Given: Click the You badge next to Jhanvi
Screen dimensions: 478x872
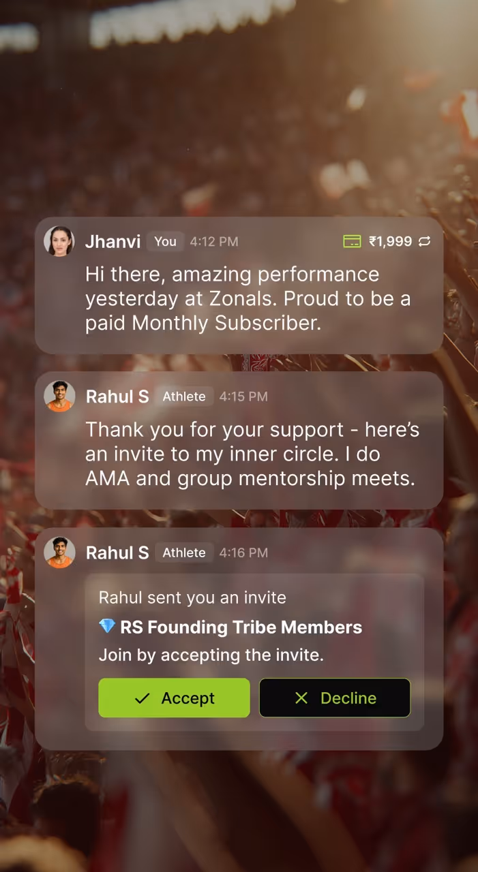Looking at the screenshot, I should [x=165, y=241].
